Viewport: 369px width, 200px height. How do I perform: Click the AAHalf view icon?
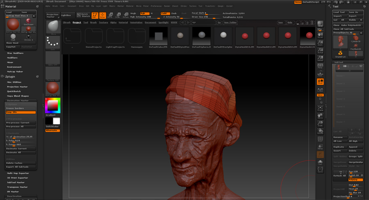pos(320,58)
